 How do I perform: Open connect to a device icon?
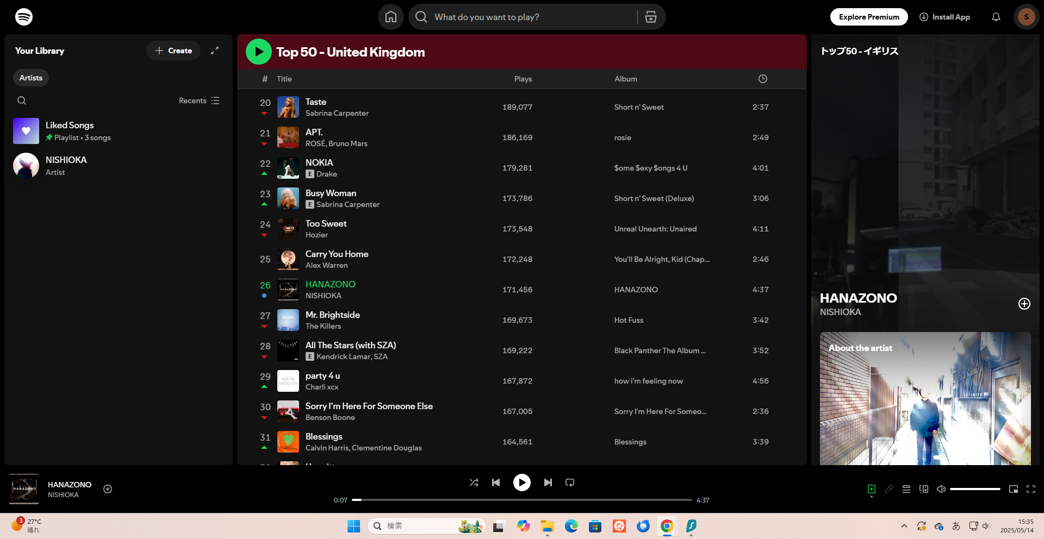tap(924, 489)
